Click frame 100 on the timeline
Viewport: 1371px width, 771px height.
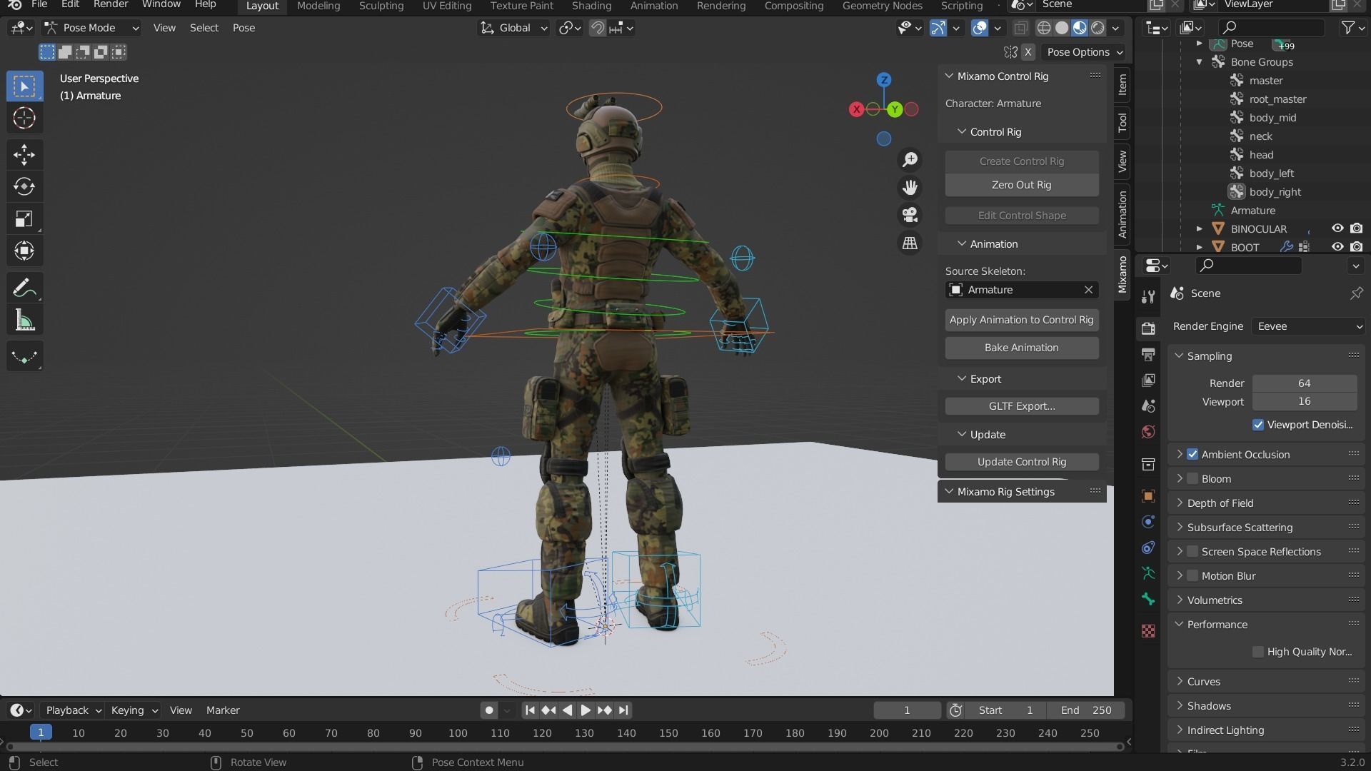coord(458,733)
